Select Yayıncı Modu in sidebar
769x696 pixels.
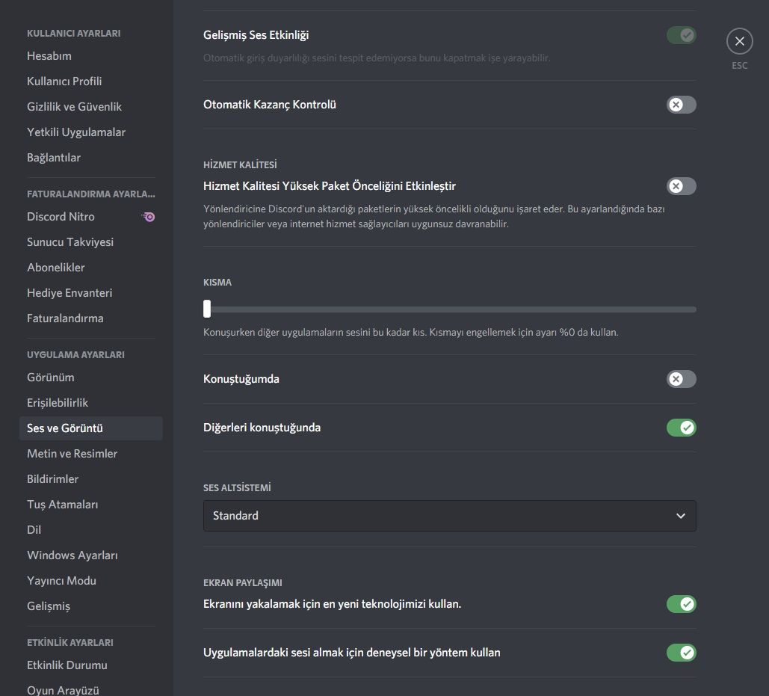(61, 581)
